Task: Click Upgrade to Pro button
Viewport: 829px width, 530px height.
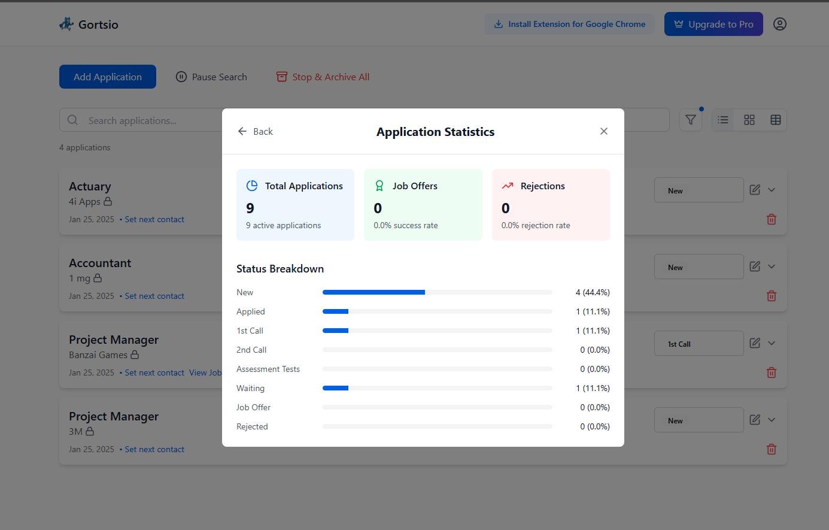Action: click(713, 24)
